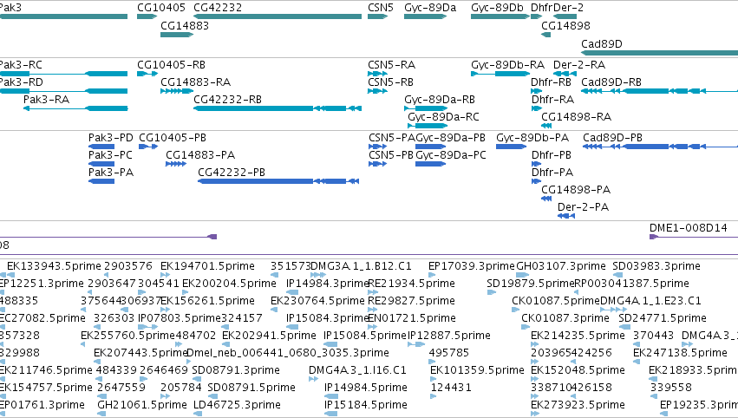
Task: Select protein Pak3-PC label
Action: click(110, 155)
